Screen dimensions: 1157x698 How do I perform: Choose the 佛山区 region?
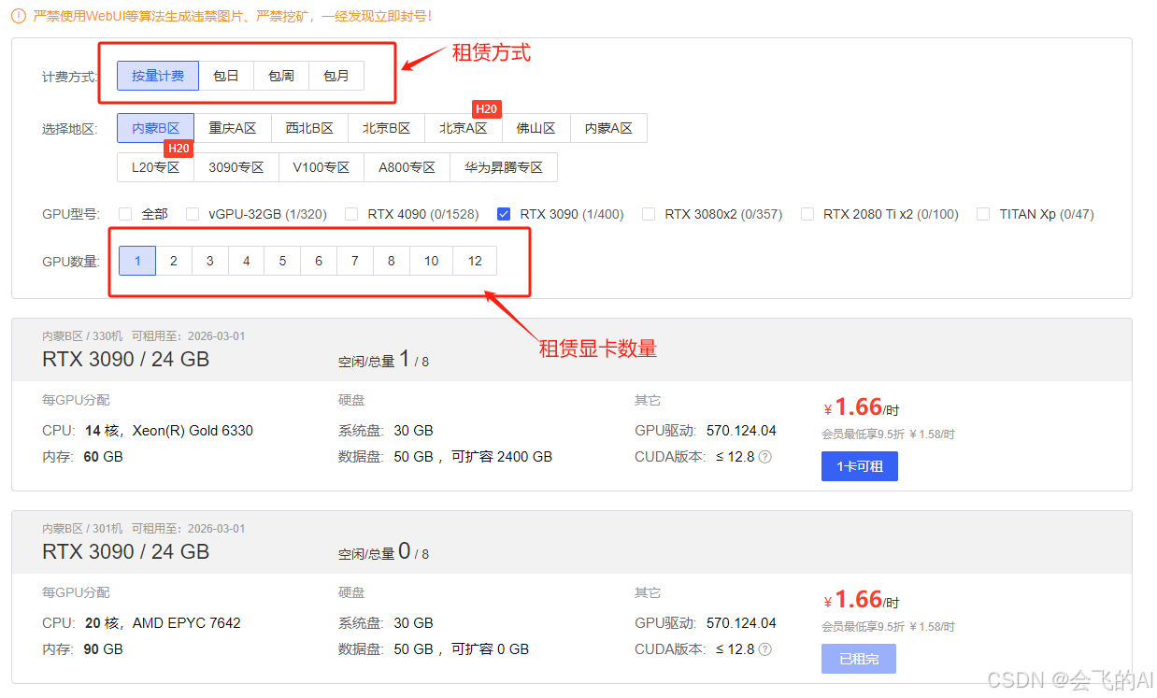pyautogui.click(x=536, y=128)
